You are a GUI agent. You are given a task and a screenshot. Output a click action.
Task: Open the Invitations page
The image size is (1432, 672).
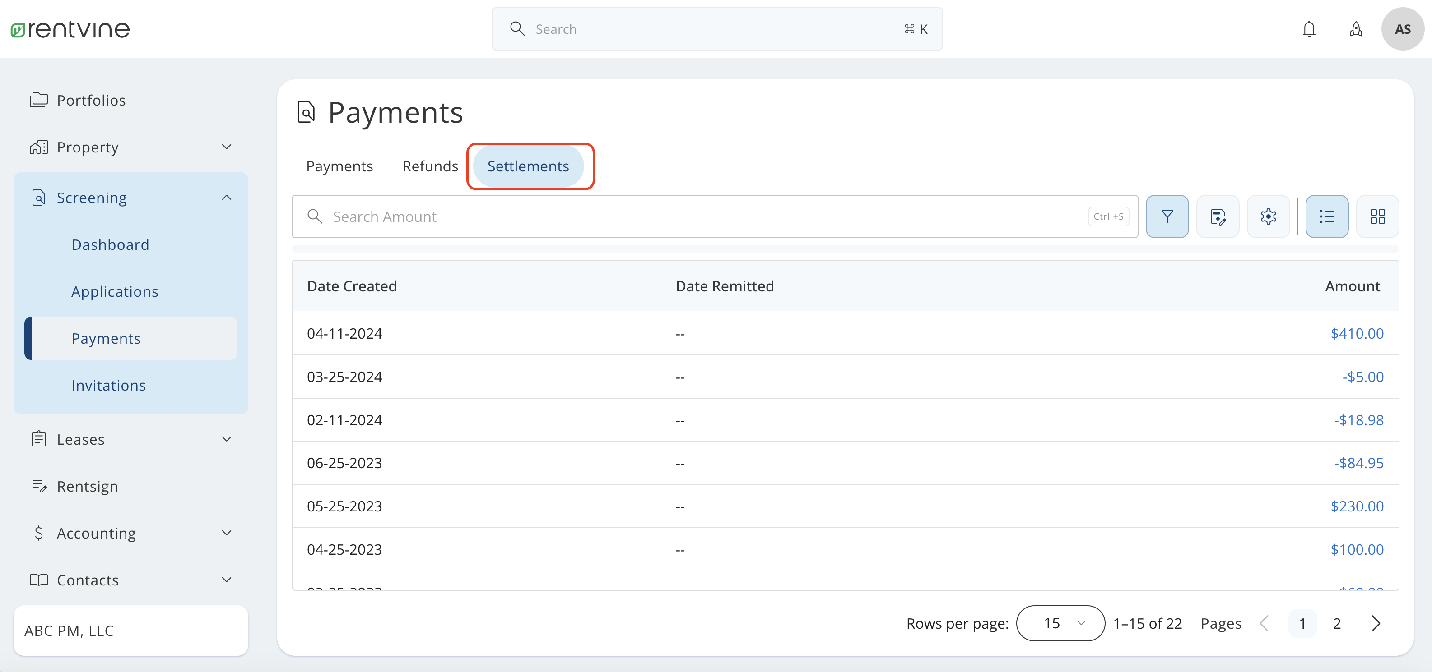coord(108,385)
